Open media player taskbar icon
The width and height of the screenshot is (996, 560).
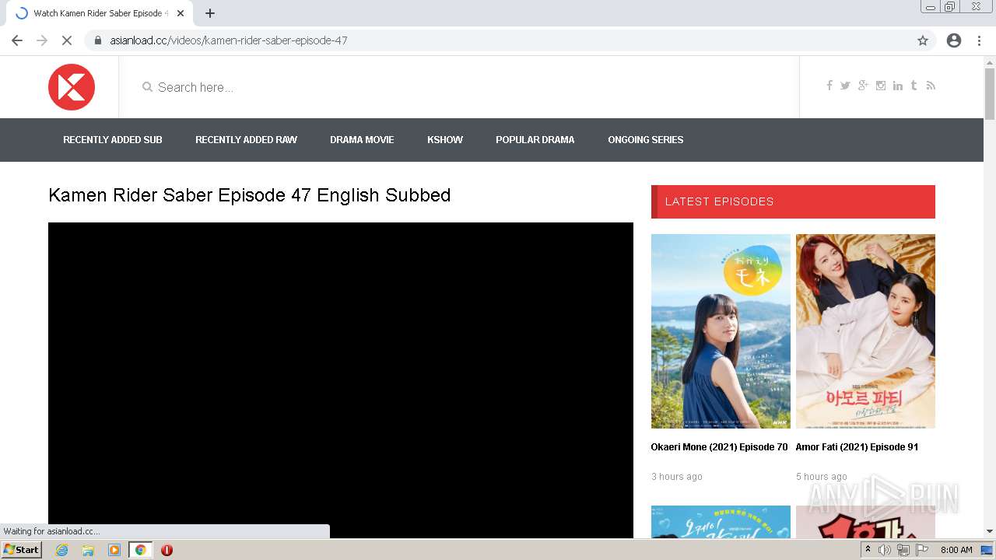tap(114, 550)
